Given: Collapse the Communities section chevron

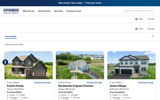Looking at the screenshot, I should click(x=153, y=36).
